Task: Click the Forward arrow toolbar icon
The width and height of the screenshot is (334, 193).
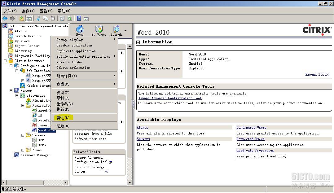Action: tap(12, 19)
